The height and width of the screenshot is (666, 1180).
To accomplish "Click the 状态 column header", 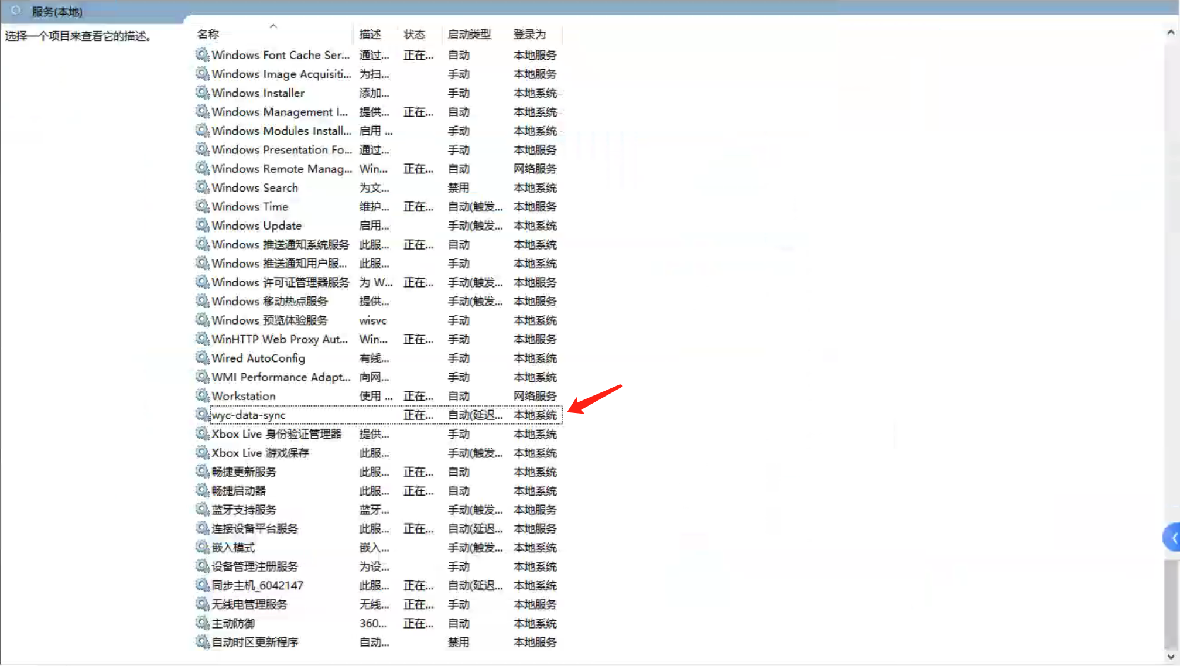I will click(x=414, y=35).
